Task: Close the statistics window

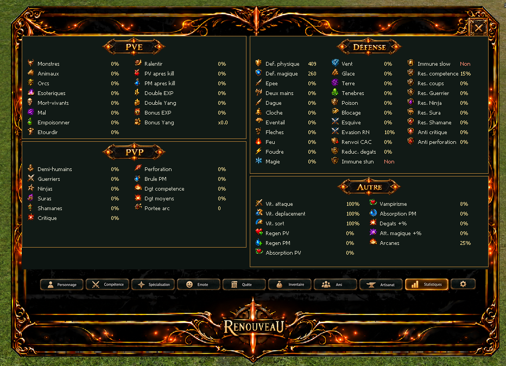Action: 478,28
